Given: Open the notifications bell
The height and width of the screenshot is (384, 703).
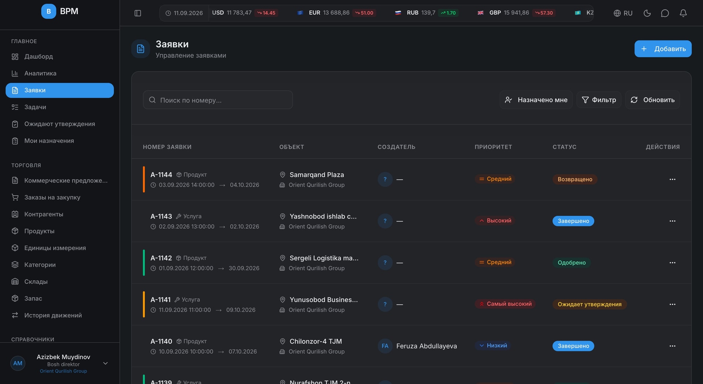Looking at the screenshot, I should coord(683,13).
